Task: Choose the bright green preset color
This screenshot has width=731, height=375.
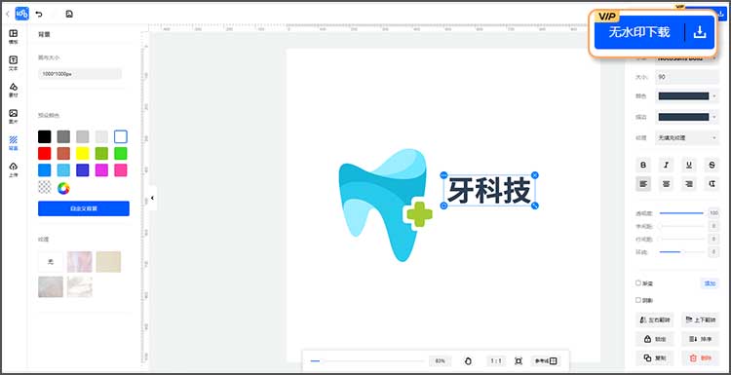Action: (121, 153)
